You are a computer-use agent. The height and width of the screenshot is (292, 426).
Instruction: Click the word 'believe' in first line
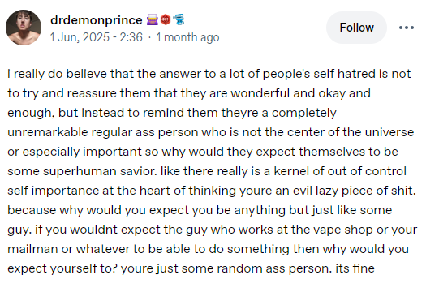tap(86, 74)
